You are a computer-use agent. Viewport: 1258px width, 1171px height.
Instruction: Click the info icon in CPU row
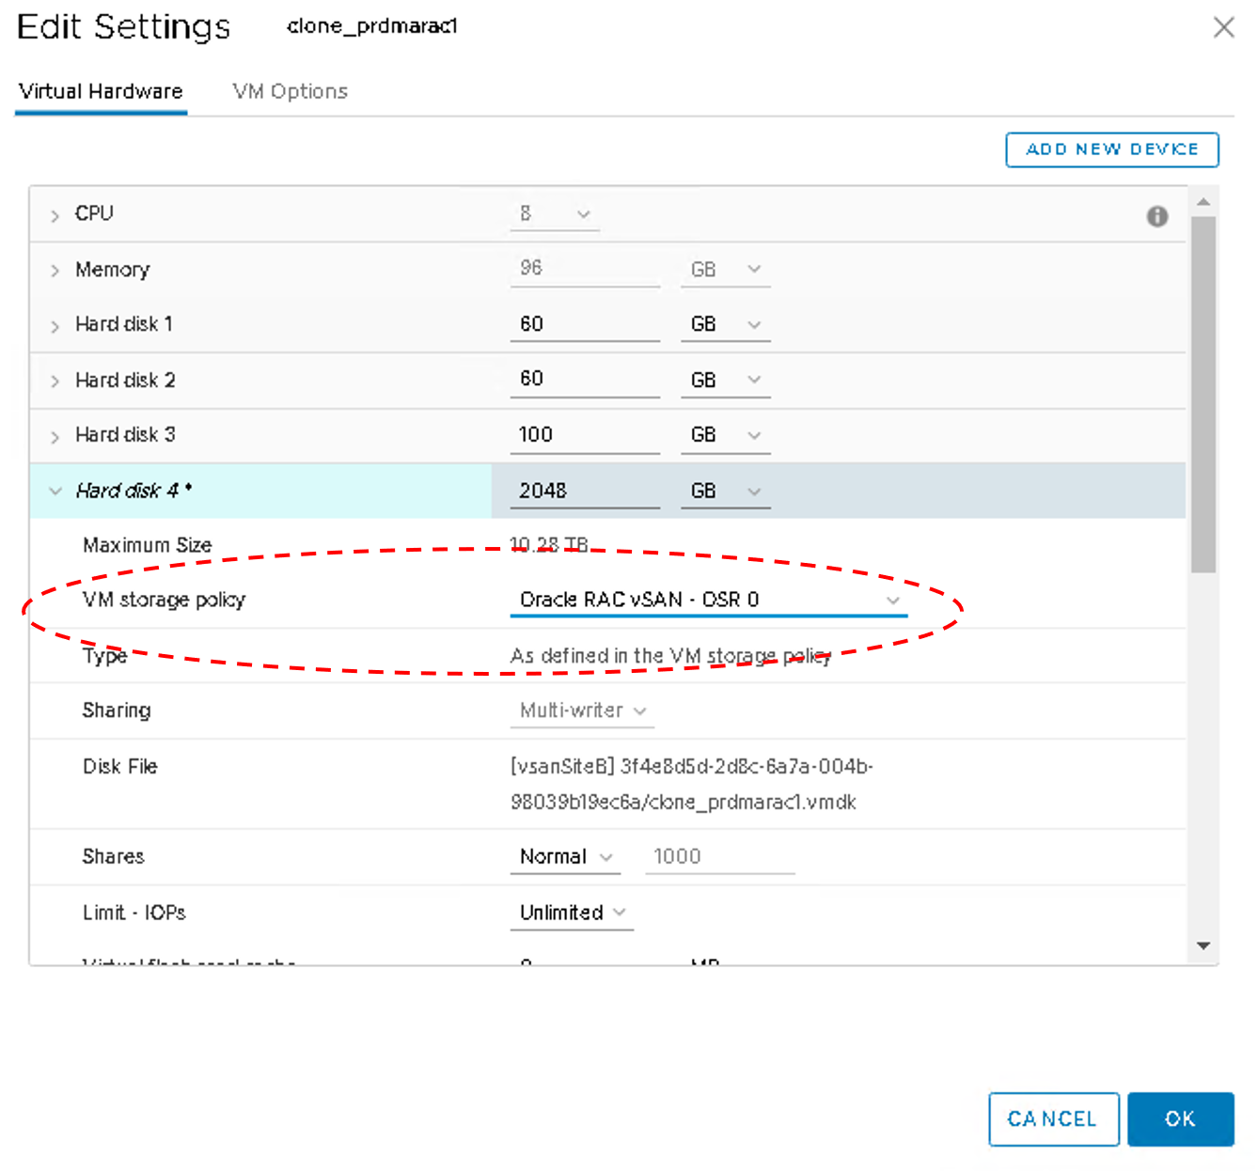click(1156, 216)
